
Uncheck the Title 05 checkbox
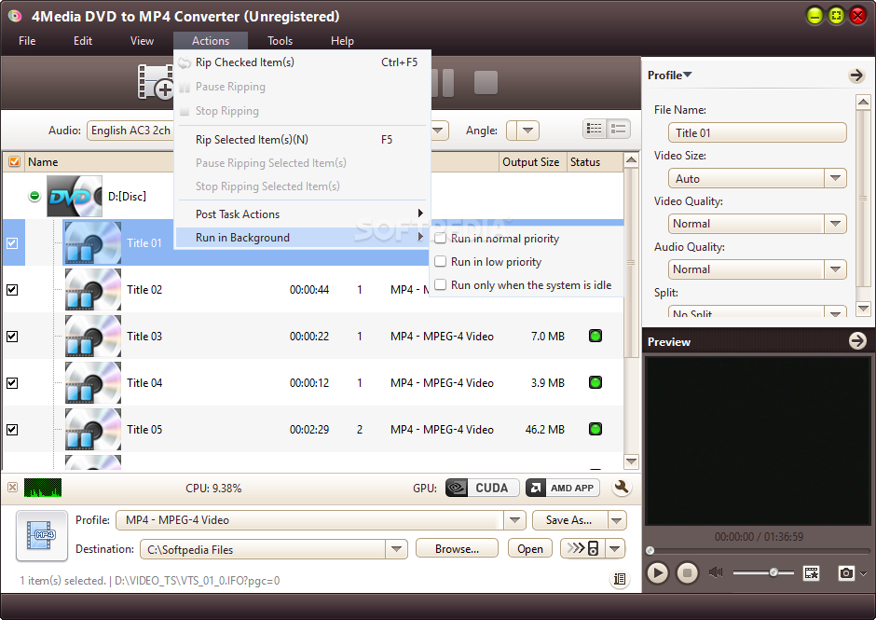point(12,430)
